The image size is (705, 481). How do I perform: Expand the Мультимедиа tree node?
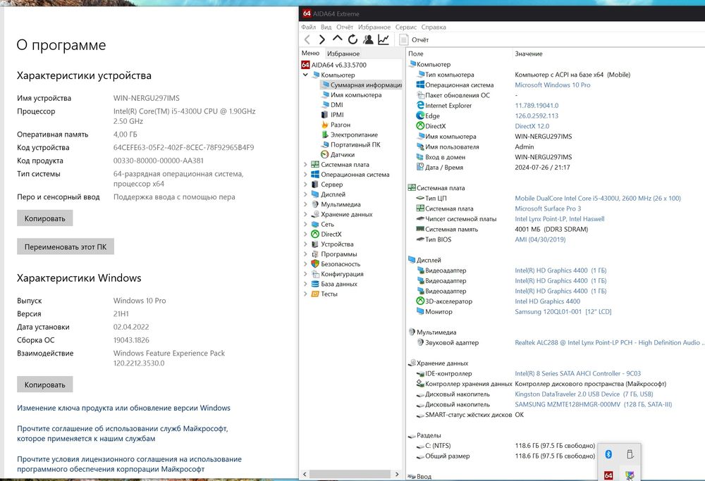click(x=306, y=204)
